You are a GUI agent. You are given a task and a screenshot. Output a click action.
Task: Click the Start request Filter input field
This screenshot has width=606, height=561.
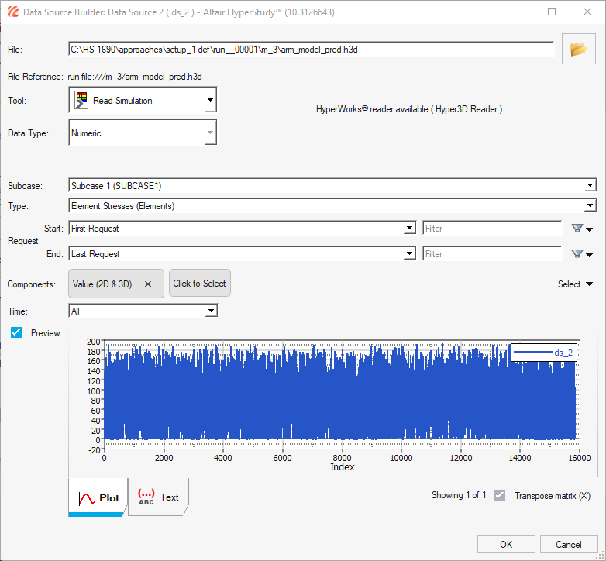click(x=491, y=229)
